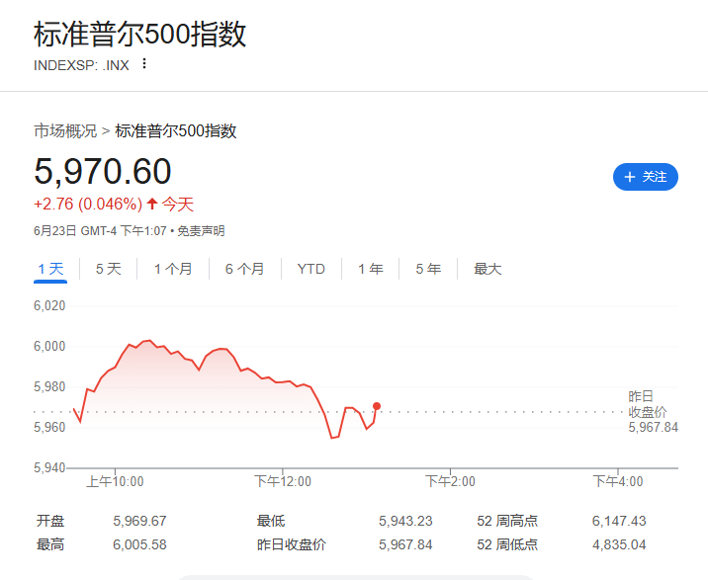Click the red up arrow next to 今天
The width and height of the screenshot is (708, 580).
pyautogui.click(x=152, y=204)
